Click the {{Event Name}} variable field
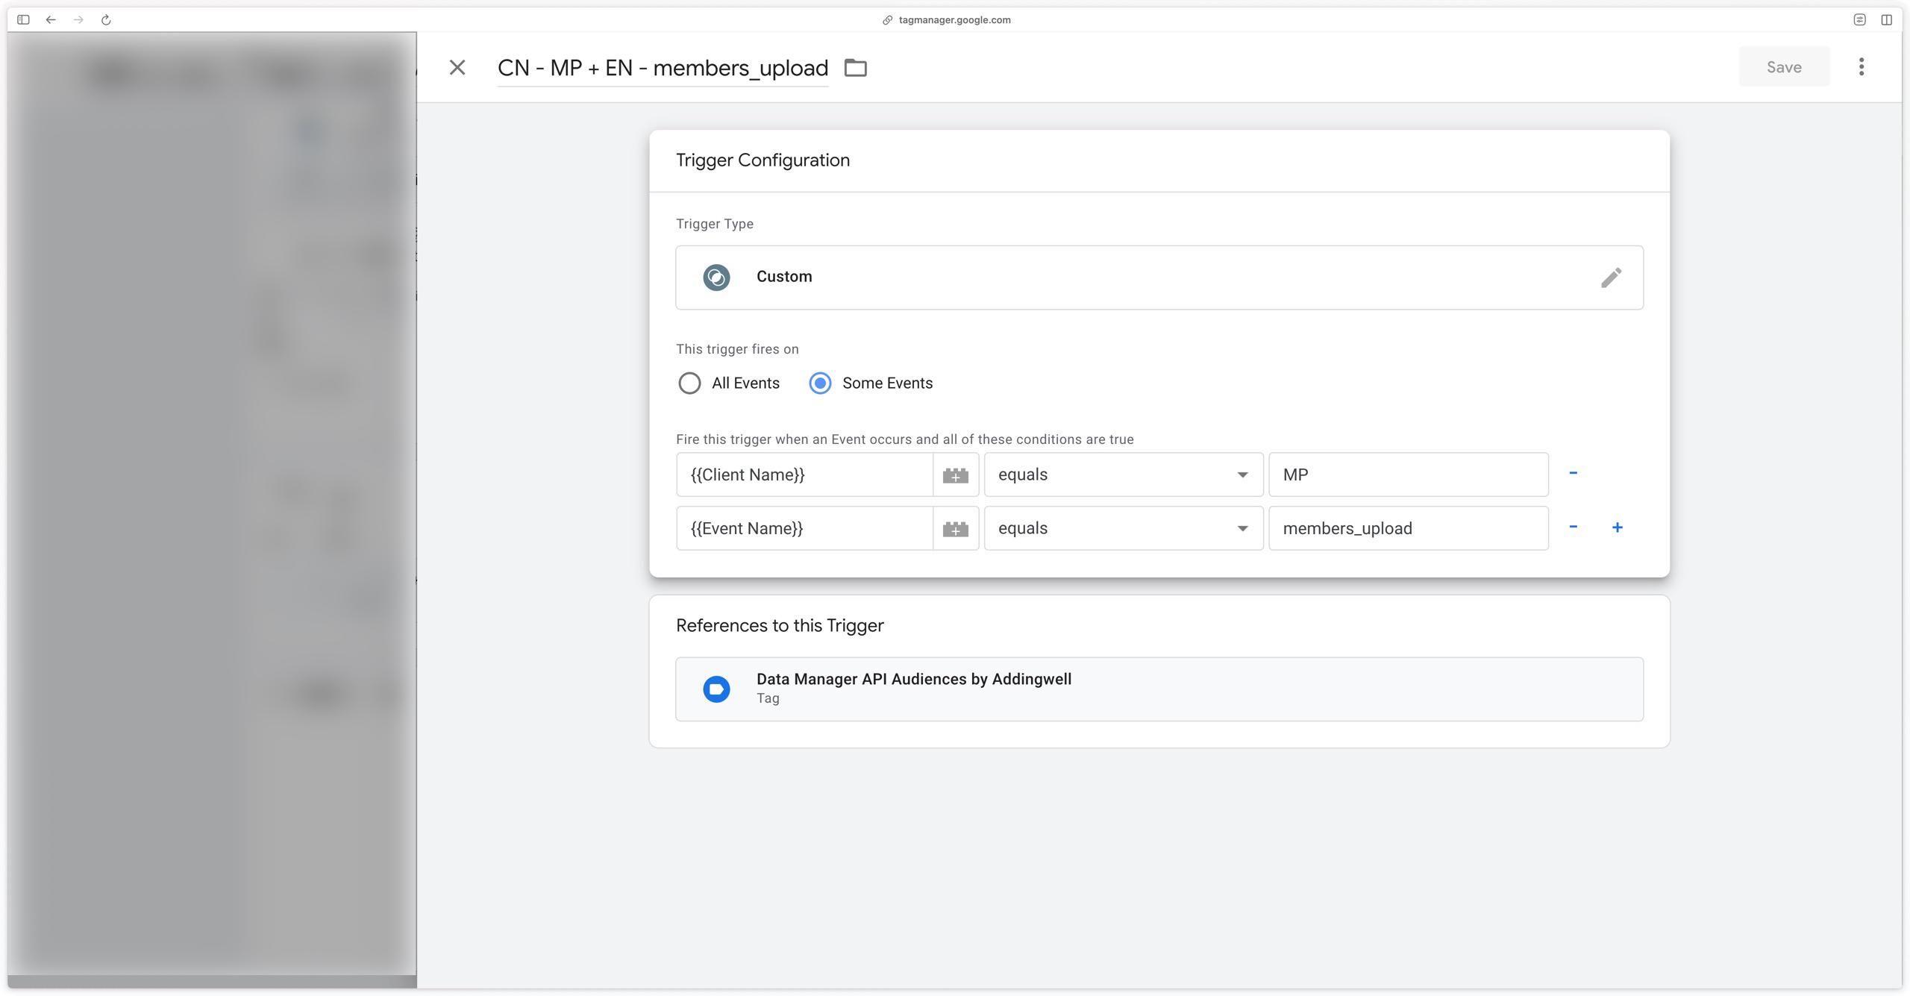This screenshot has height=996, width=1910. (x=804, y=528)
